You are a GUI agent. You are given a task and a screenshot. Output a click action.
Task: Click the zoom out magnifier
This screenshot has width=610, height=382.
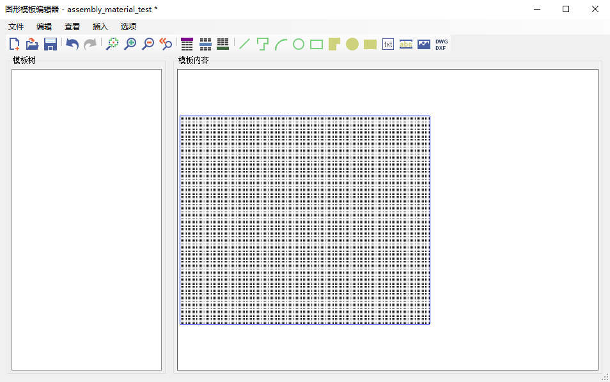pos(148,44)
